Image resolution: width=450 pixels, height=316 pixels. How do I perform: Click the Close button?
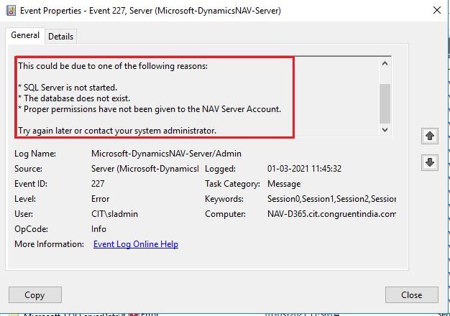(x=412, y=294)
